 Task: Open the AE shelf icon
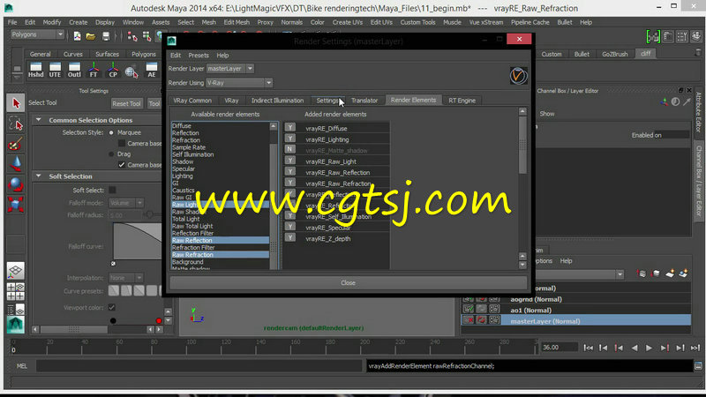click(152, 71)
